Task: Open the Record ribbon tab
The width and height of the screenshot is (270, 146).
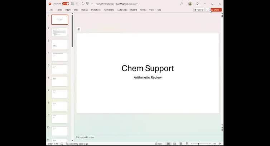Action: 134,10
